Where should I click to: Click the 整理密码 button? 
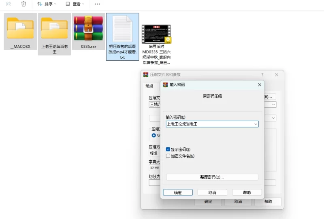212,177
